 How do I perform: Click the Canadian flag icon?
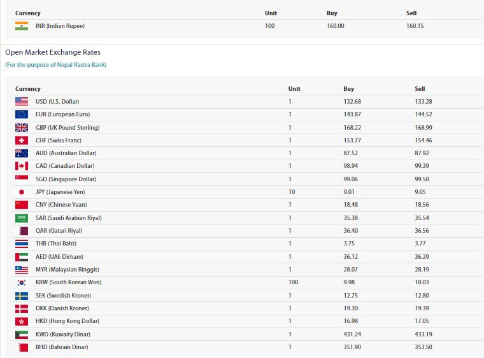[22, 166]
